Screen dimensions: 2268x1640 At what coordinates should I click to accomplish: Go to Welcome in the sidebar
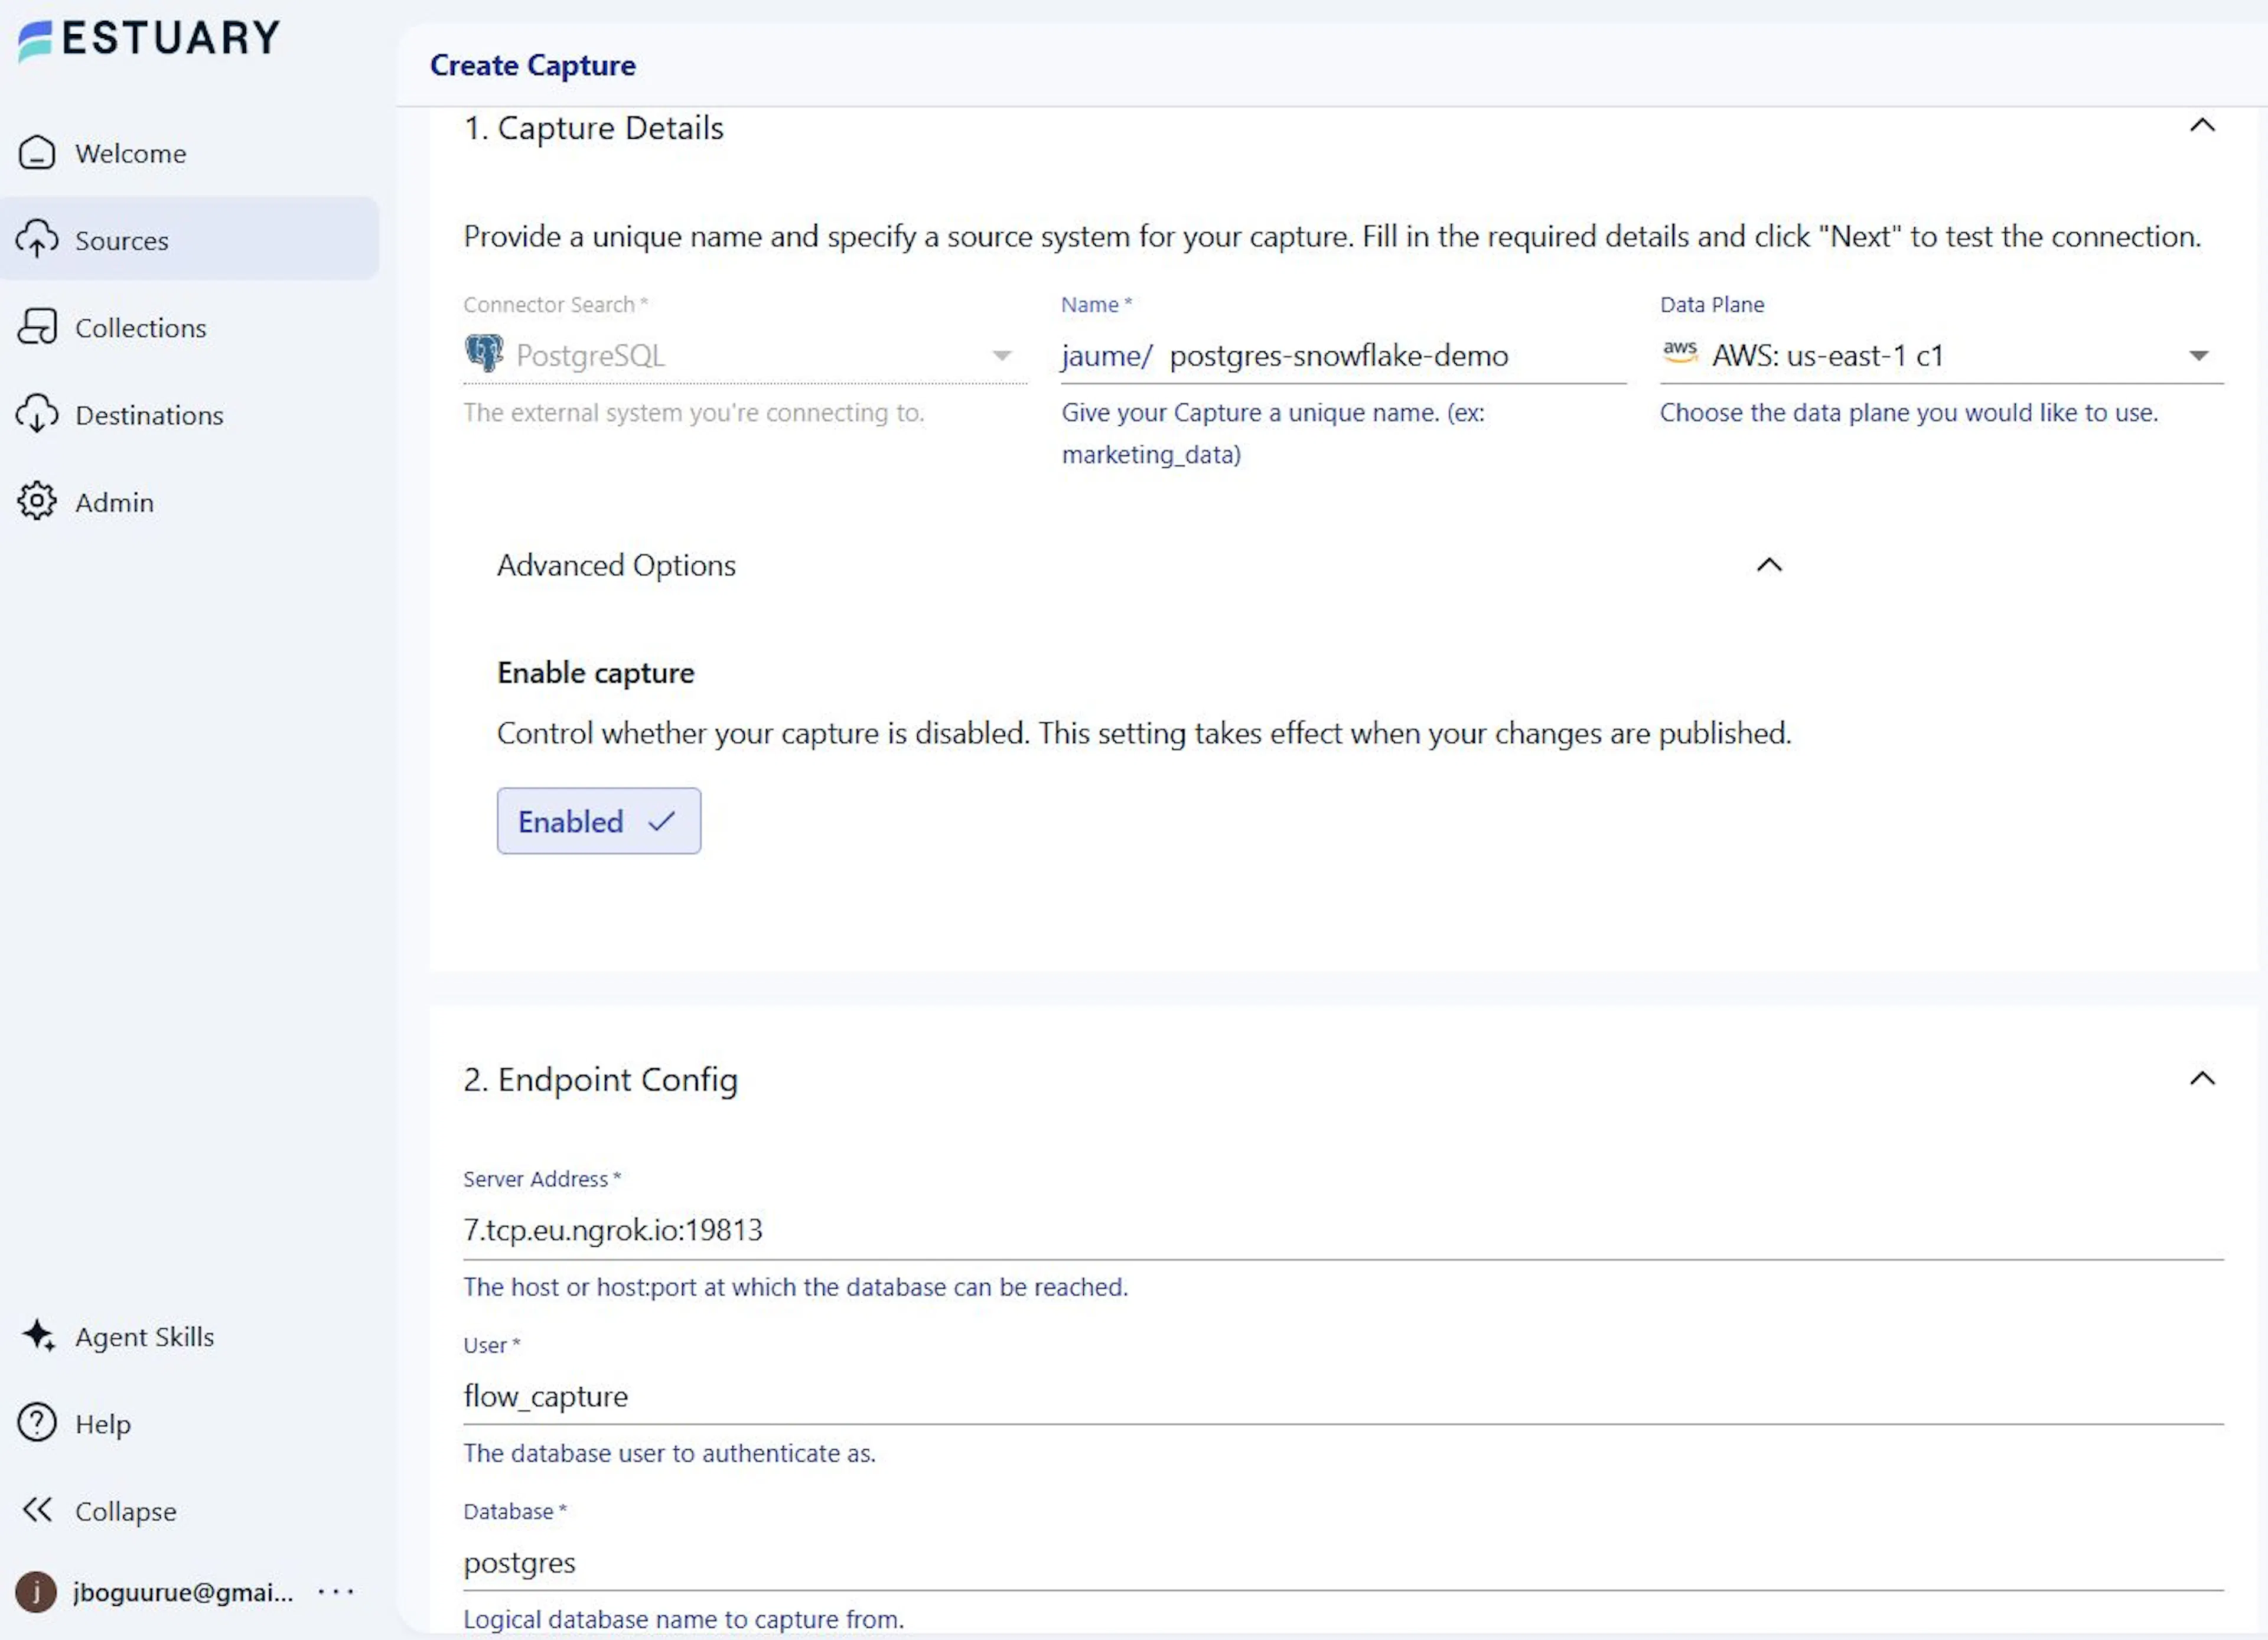(x=131, y=153)
